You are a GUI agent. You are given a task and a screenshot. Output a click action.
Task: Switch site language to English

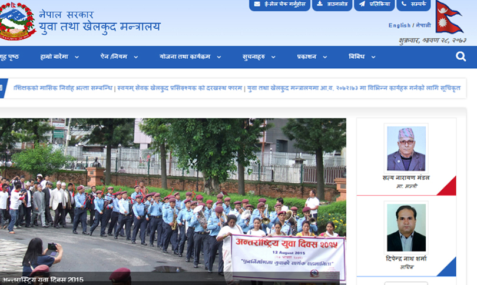pyautogui.click(x=399, y=25)
